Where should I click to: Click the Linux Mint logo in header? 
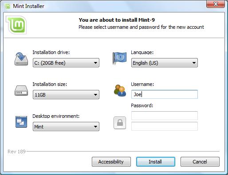pyautogui.click(x=16, y=25)
